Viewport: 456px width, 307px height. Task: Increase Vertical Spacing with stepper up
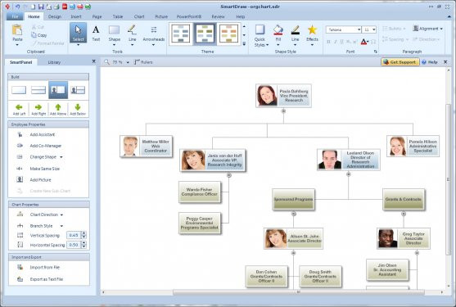[x=84, y=233]
